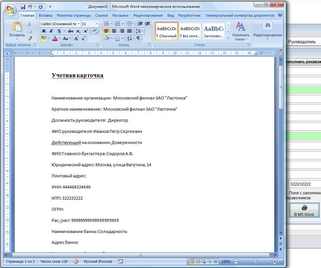Click Страница: 1 из 2 indicator

(x=20, y=261)
